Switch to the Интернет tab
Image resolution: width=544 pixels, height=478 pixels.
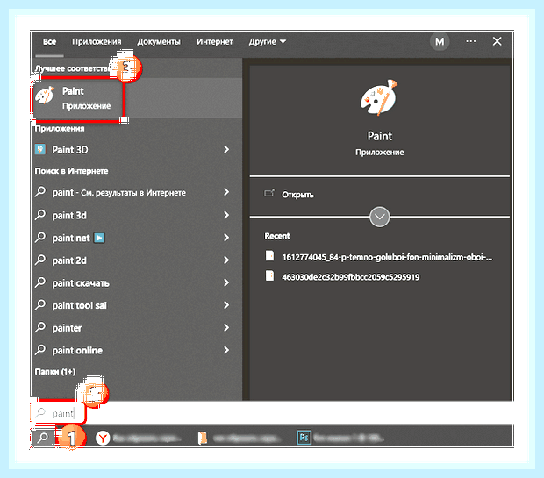click(214, 41)
